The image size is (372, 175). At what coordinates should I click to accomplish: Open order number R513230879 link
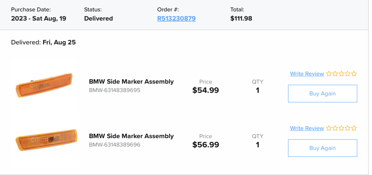click(176, 18)
